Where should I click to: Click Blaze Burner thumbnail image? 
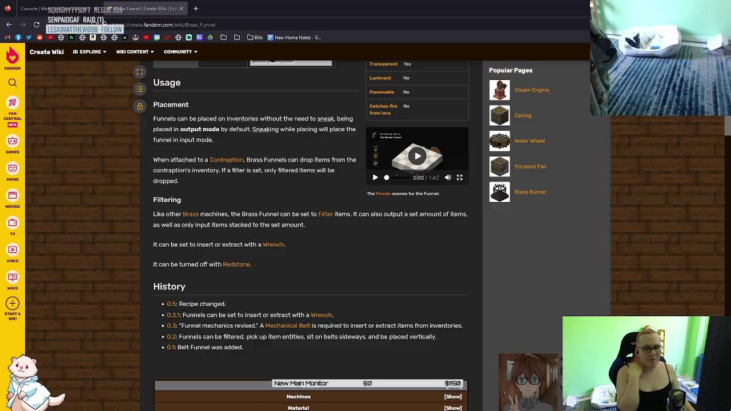[500, 192]
